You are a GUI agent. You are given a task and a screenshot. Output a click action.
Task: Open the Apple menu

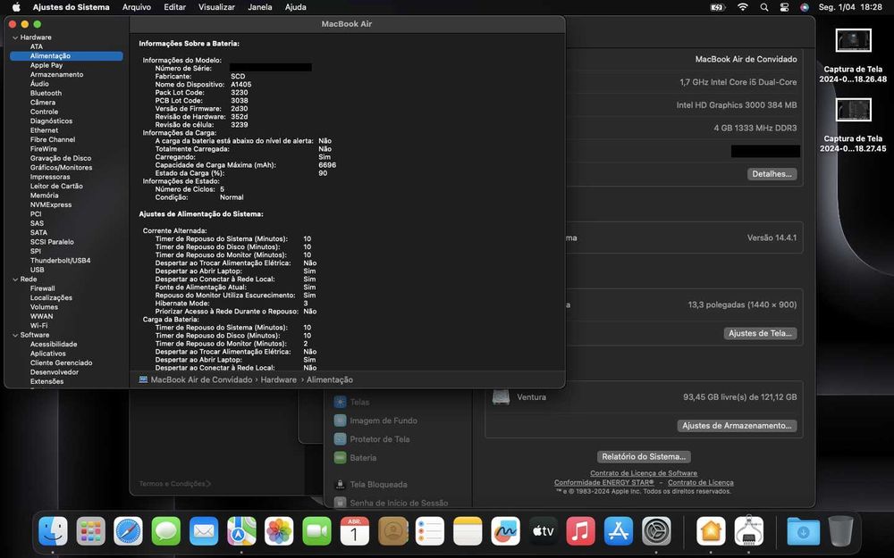[16, 7]
